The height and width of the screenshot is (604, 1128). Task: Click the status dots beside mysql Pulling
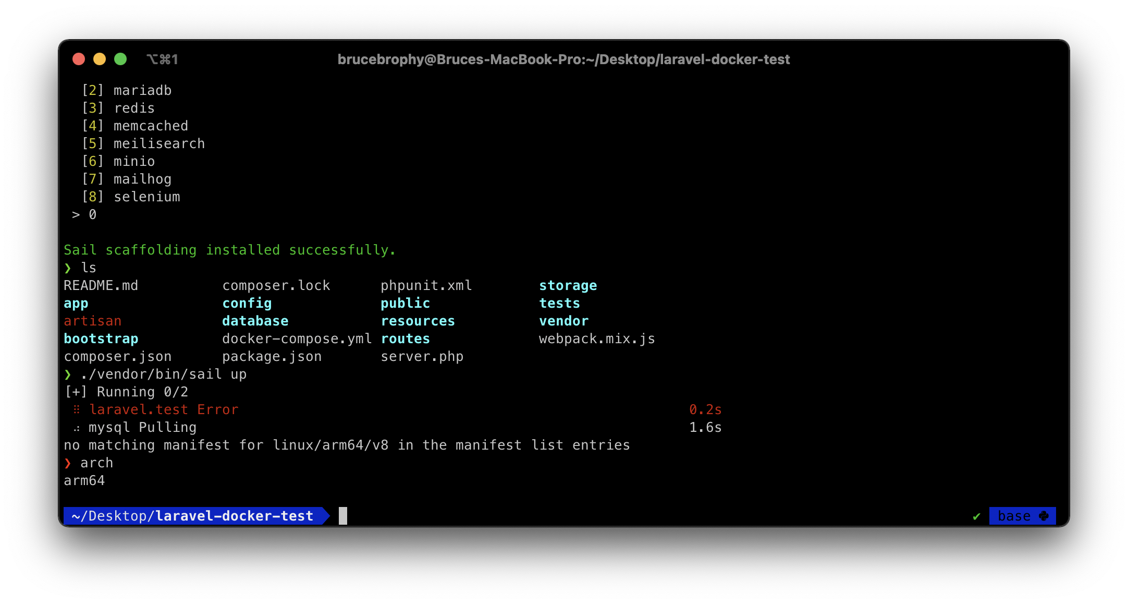(x=77, y=427)
